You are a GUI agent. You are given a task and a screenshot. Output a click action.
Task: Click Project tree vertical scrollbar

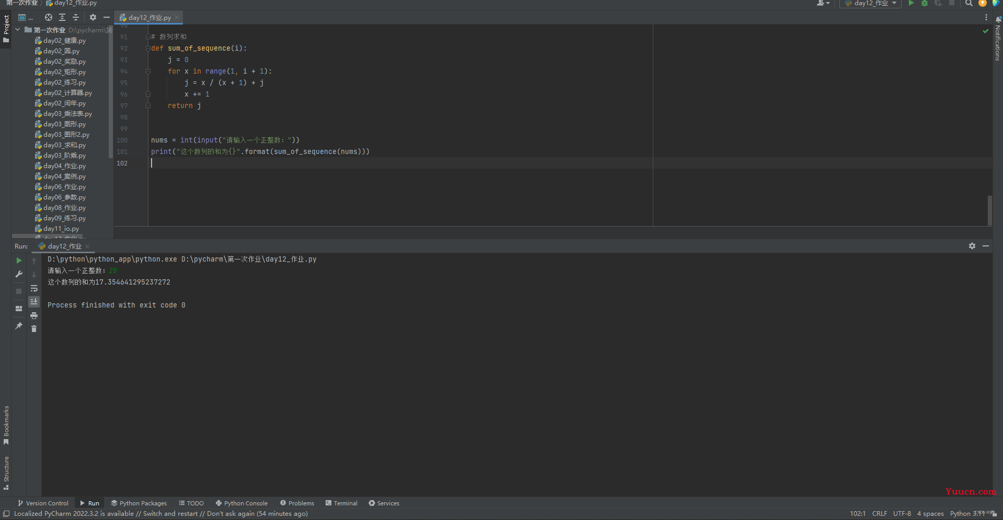(110, 92)
